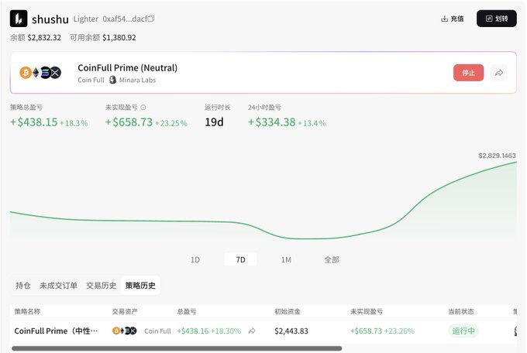Click the Coin Full author label on the card

point(91,80)
